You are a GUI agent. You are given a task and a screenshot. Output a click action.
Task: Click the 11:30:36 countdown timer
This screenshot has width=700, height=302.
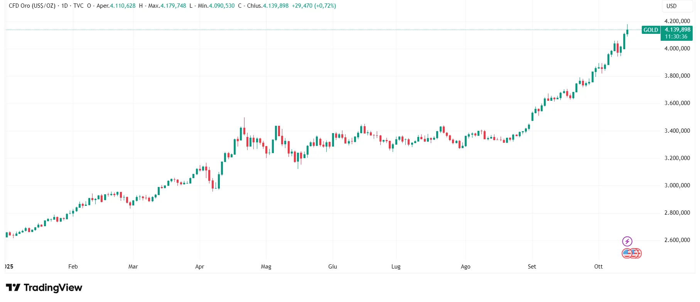coord(676,37)
